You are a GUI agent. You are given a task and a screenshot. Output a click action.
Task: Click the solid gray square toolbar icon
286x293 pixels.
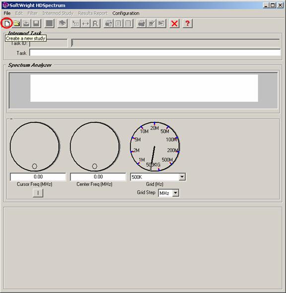tap(50, 23)
